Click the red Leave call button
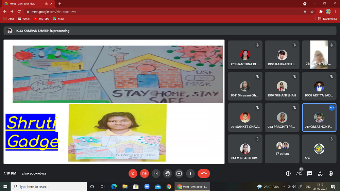340x191 pixels. (204, 173)
